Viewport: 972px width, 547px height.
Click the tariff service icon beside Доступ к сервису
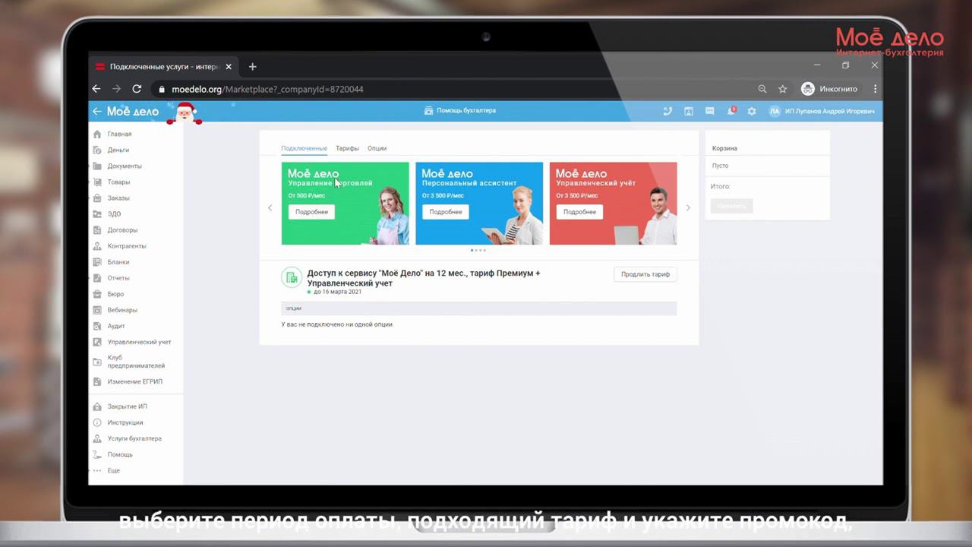(x=291, y=277)
